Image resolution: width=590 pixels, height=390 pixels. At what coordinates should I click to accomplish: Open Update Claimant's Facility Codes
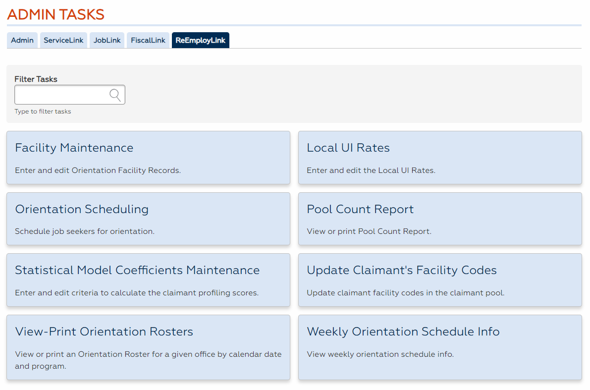click(x=439, y=280)
